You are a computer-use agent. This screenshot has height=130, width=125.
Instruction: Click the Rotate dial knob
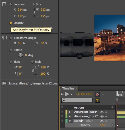click(x=21, y=55)
